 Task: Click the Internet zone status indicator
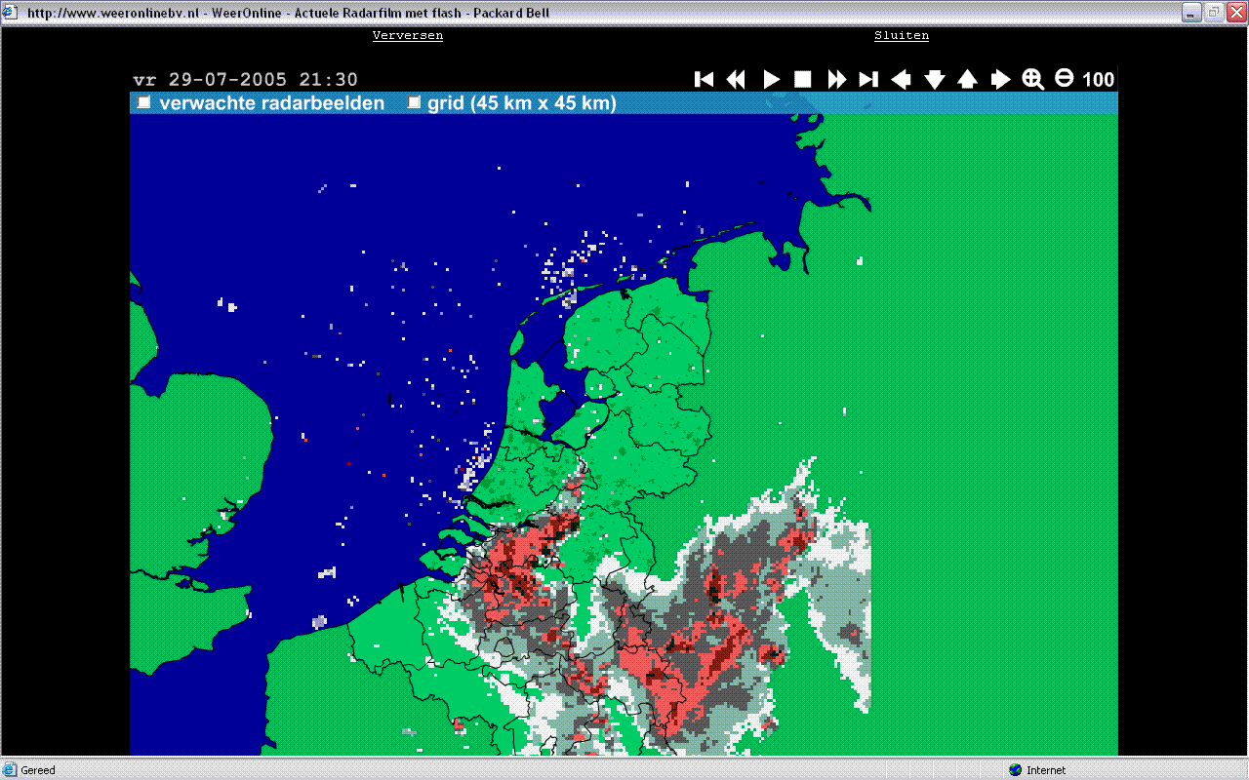(1037, 770)
